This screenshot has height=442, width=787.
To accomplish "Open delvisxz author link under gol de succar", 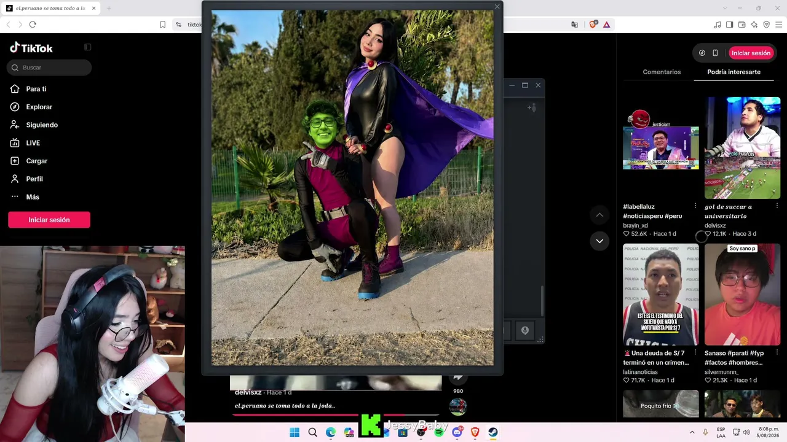I will coord(715,225).
